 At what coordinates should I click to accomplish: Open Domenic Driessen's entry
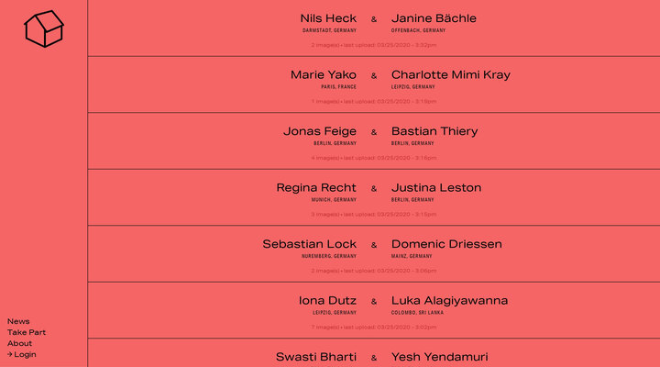446,244
